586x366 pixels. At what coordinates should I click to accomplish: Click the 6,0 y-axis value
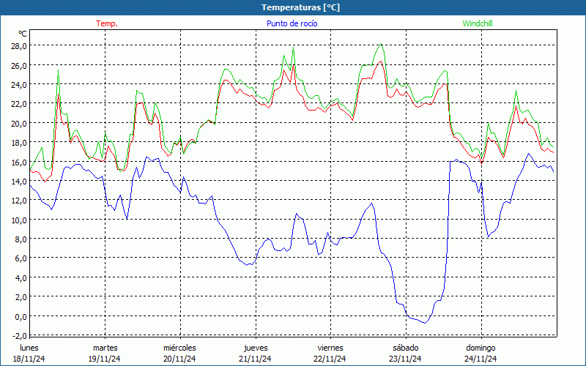tap(21, 258)
